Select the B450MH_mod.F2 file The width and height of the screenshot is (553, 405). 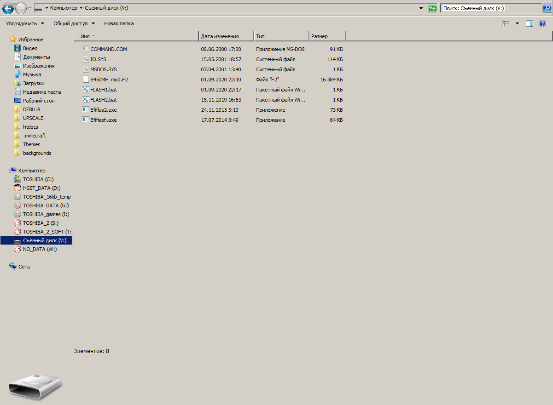point(109,80)
